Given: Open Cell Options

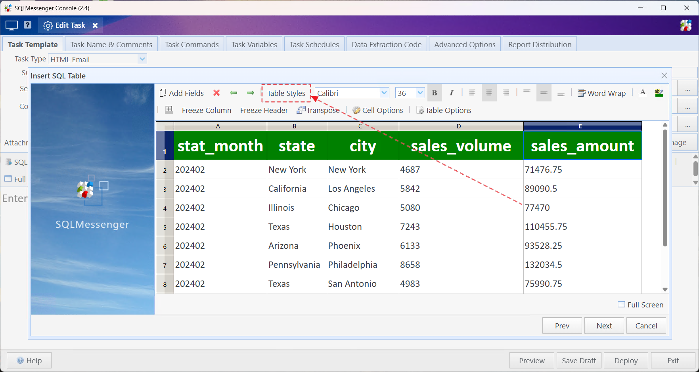Looking at the screenshot, I should pos(378,110).
